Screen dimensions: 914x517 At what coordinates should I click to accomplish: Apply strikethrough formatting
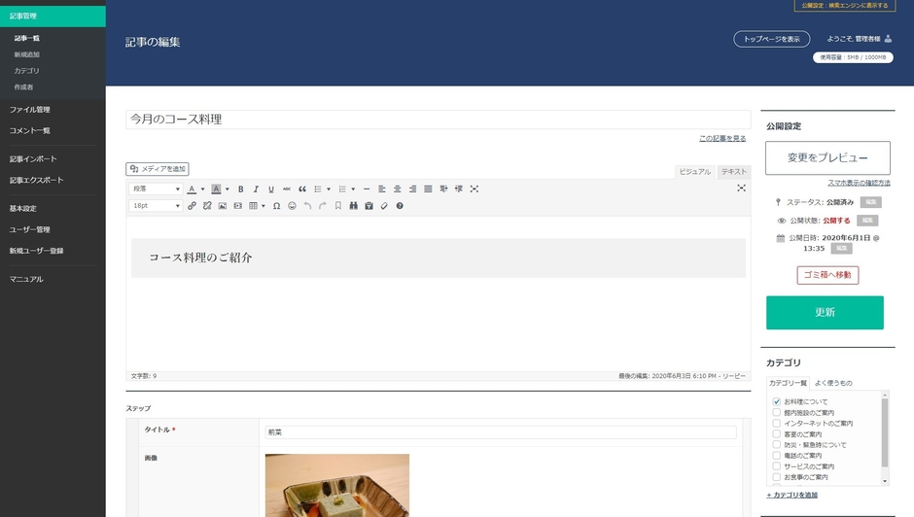coord(286,189)
